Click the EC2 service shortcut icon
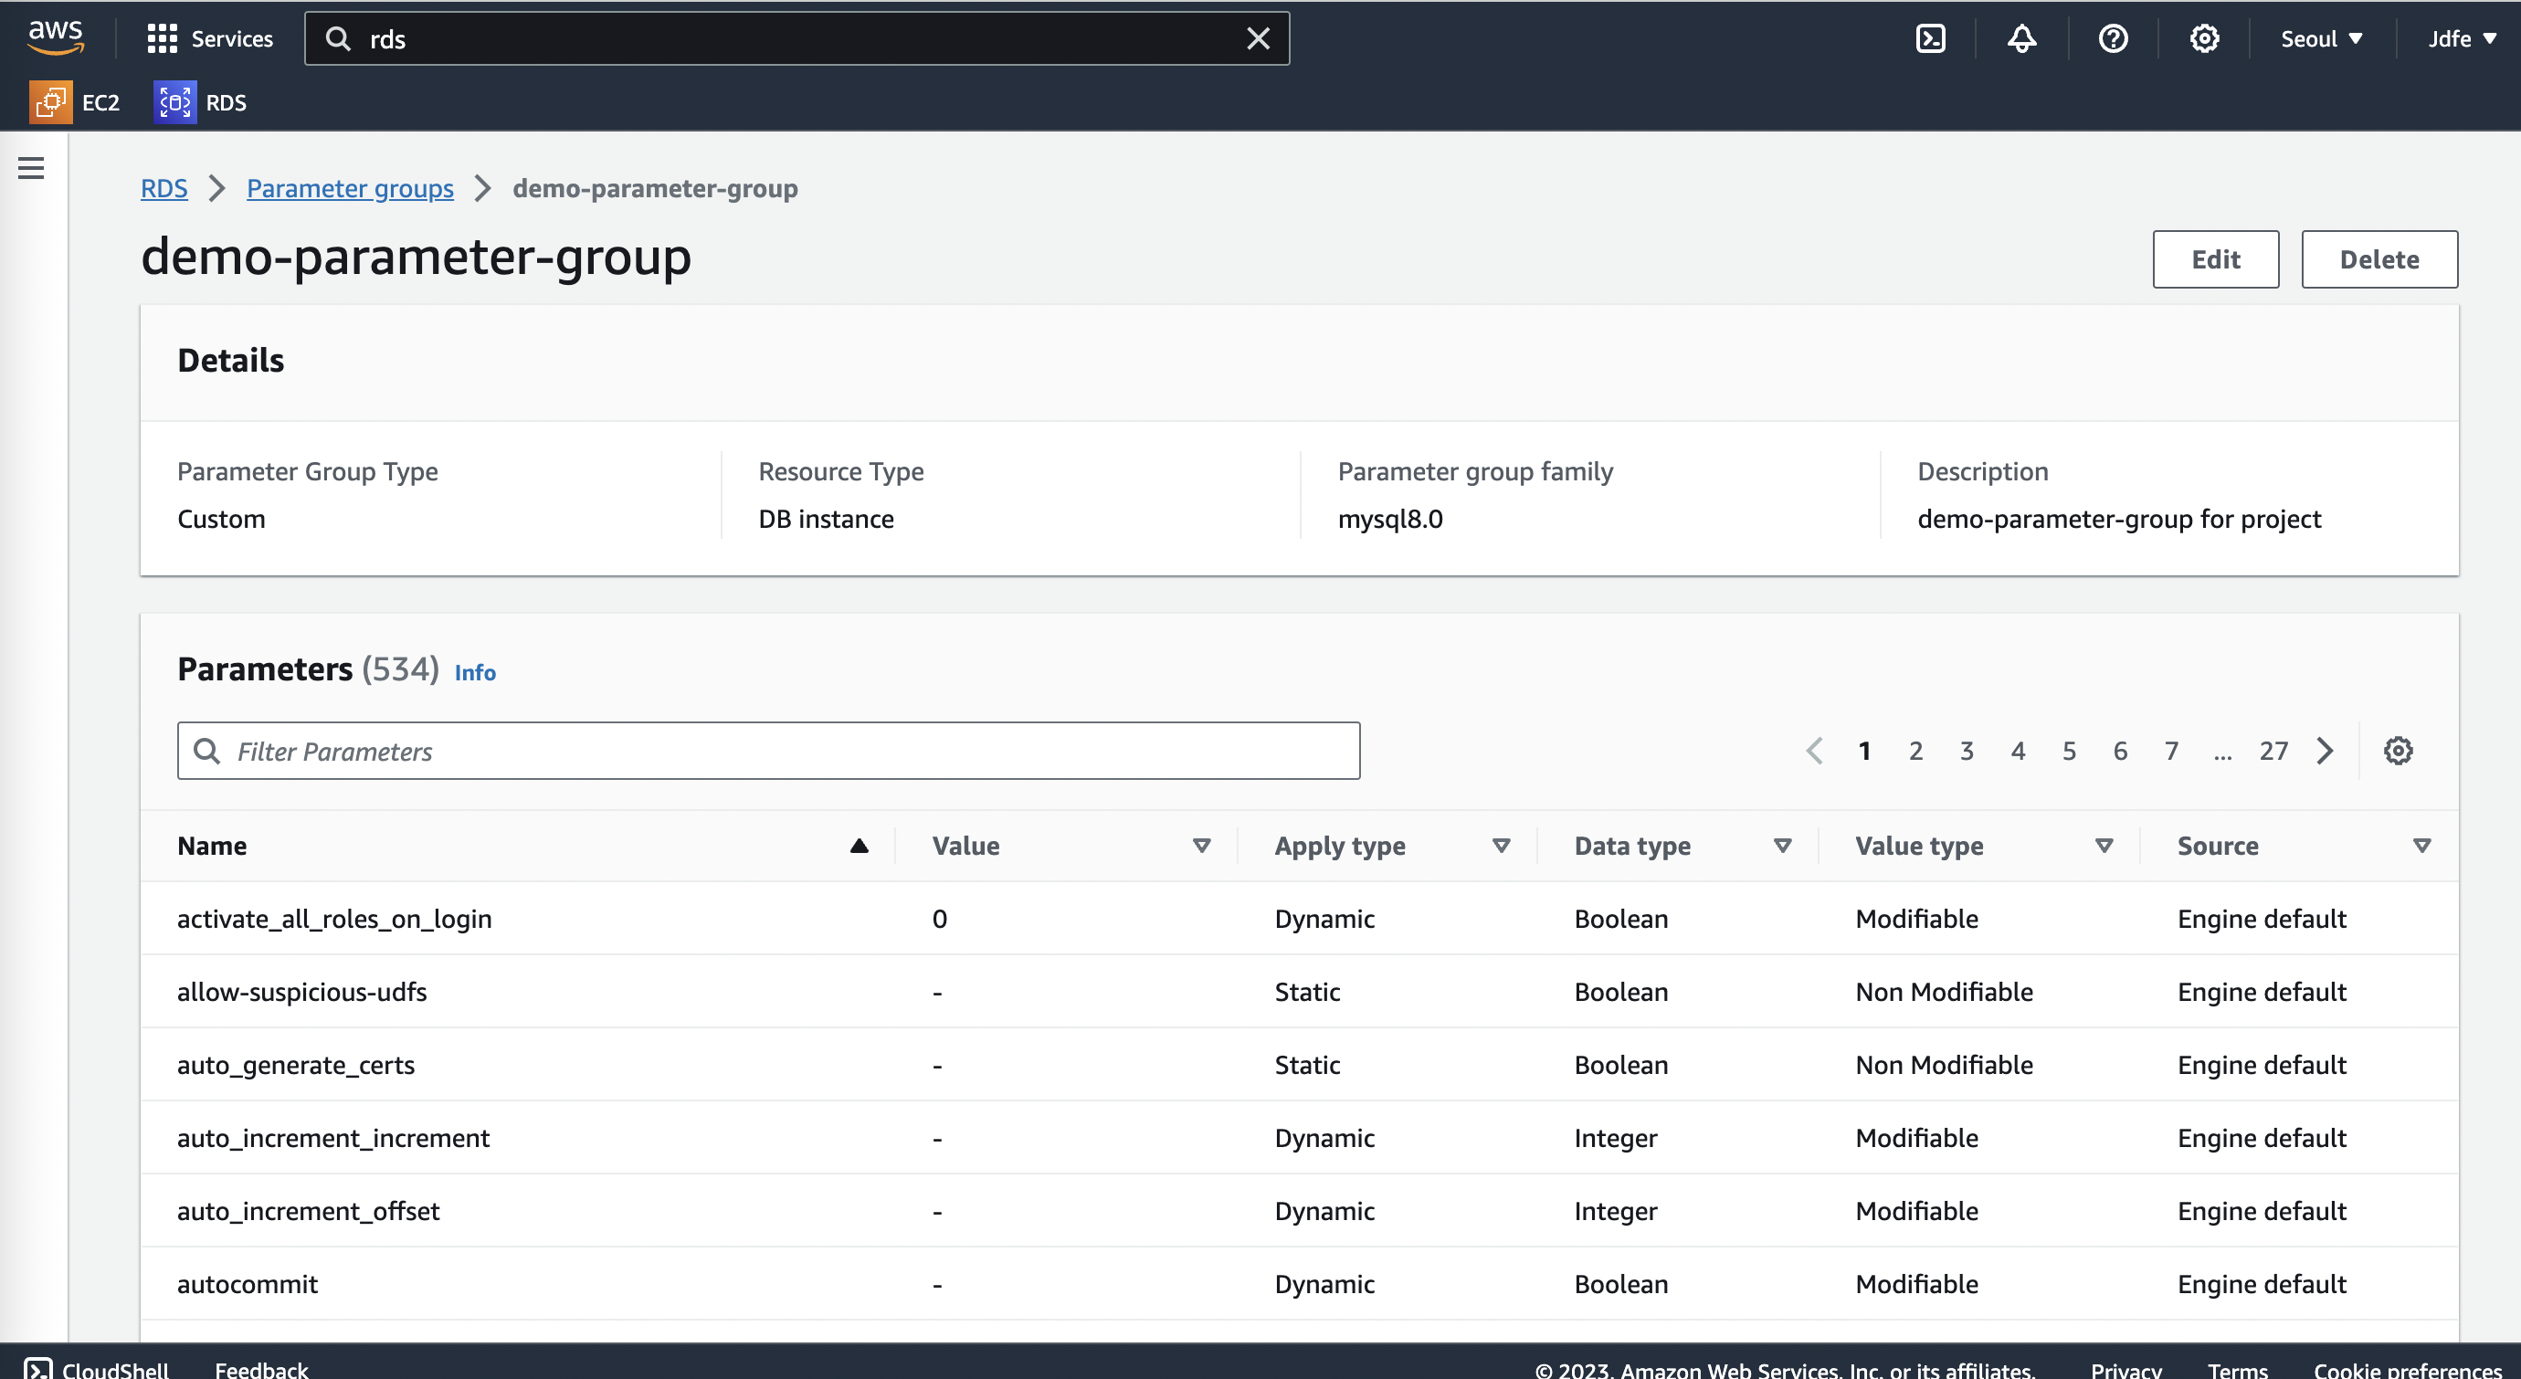The image size is (2521, 1379). (51, 103)
